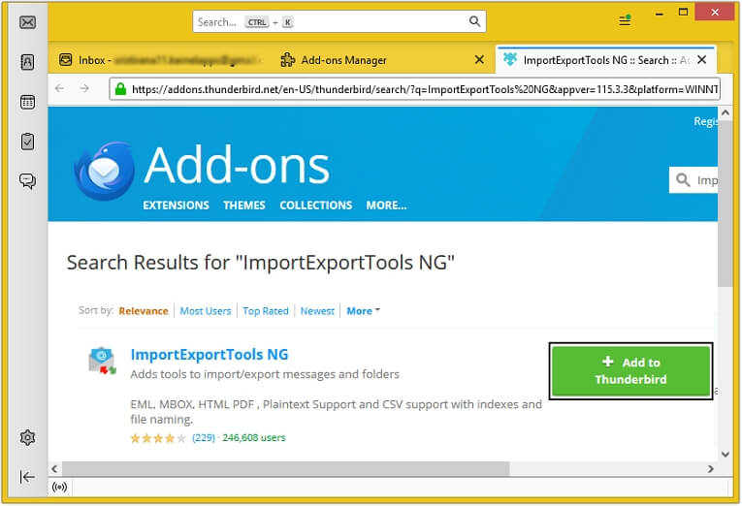Screen dimensions: 742x506
Task: Sort results by Most Users
Action: [x=206, y=311]
